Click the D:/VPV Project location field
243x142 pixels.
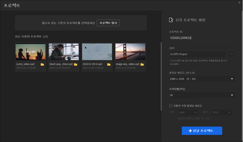[197, 54]
